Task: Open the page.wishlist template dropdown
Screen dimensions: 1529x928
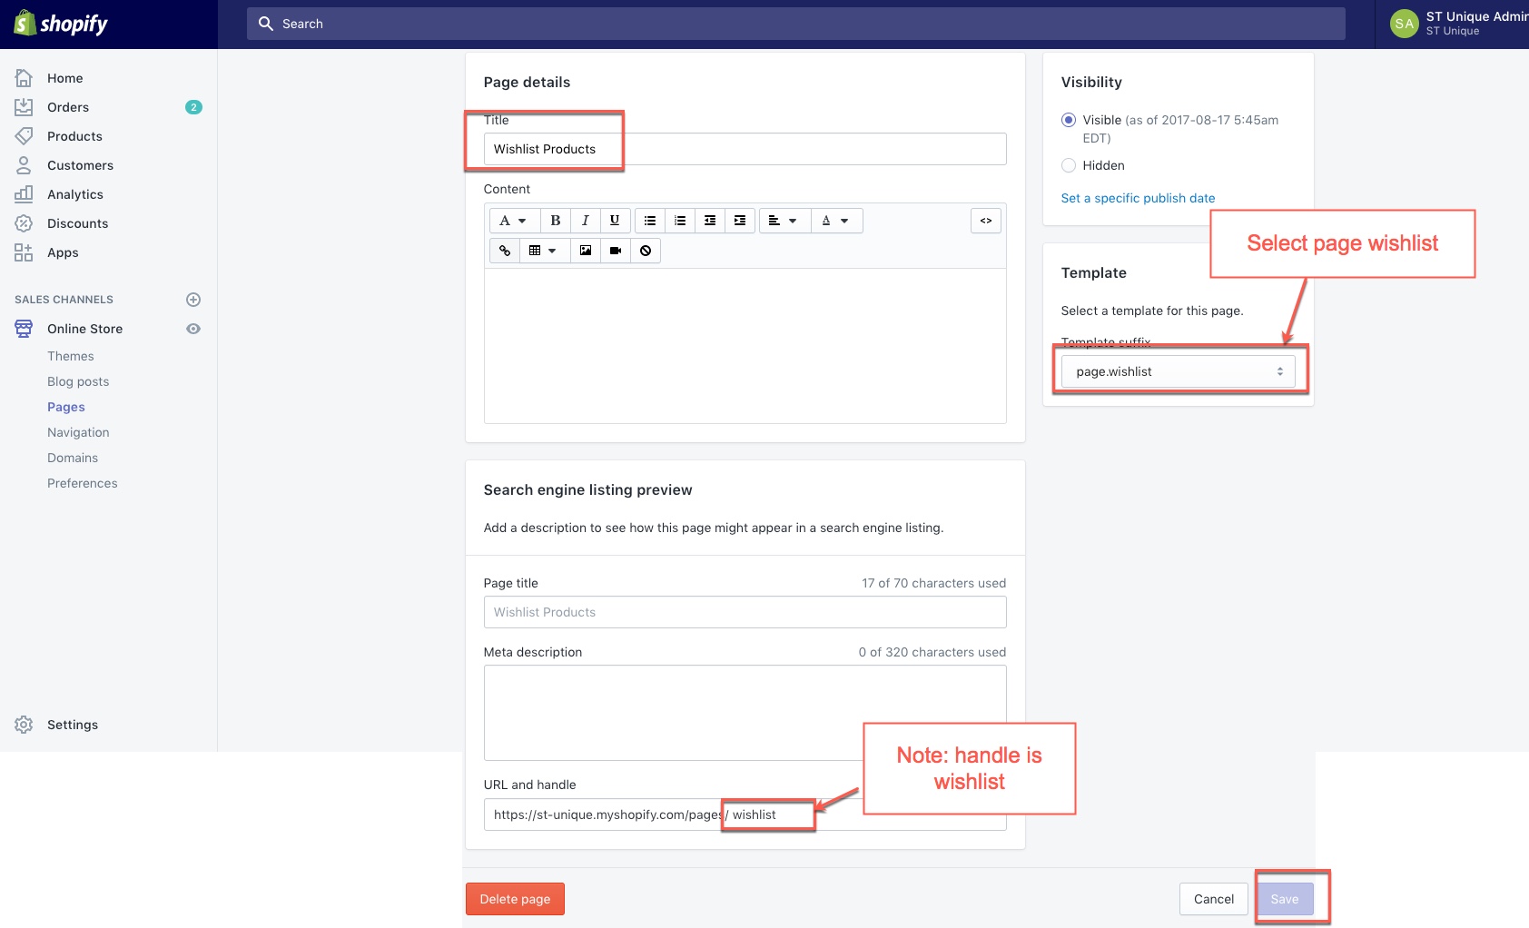Action: click(1179, 371)
